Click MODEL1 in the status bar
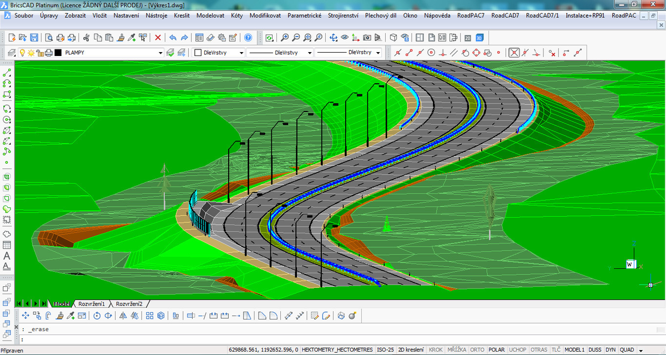666x355 pixels. (574, 350)
